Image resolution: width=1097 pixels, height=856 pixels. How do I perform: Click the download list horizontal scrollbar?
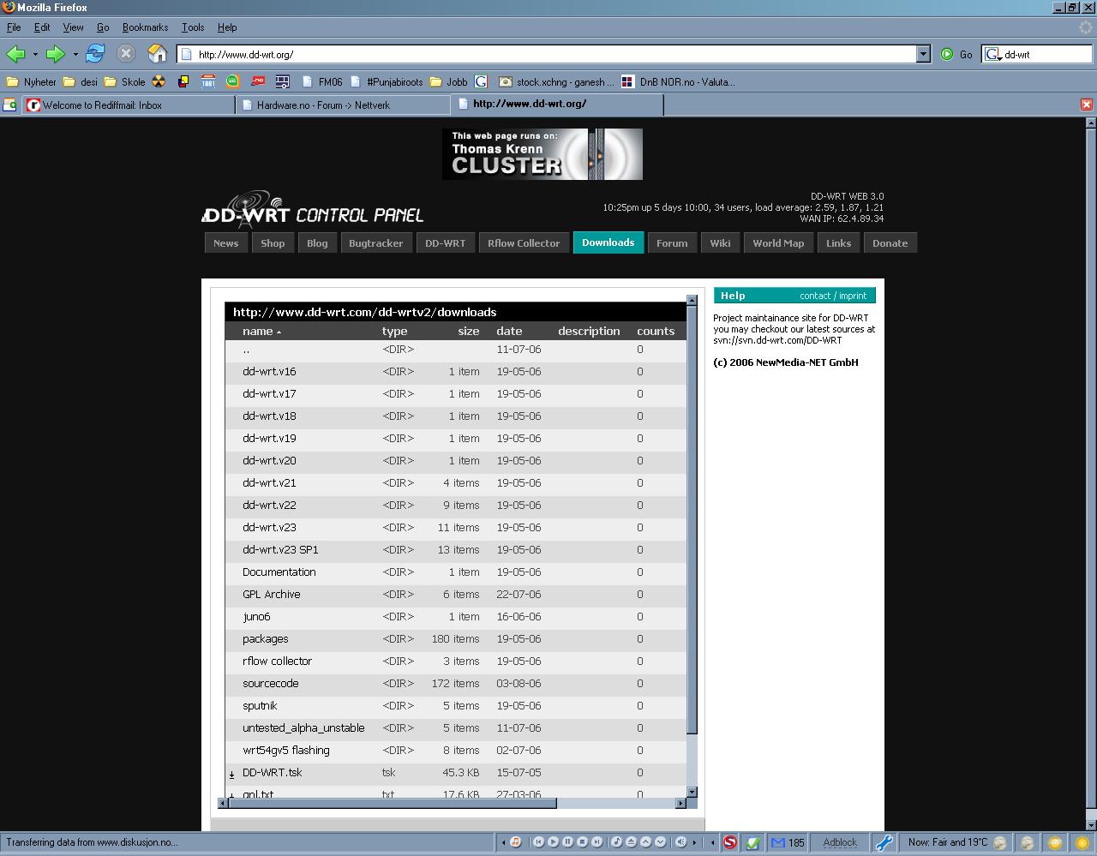click(393, 803)
